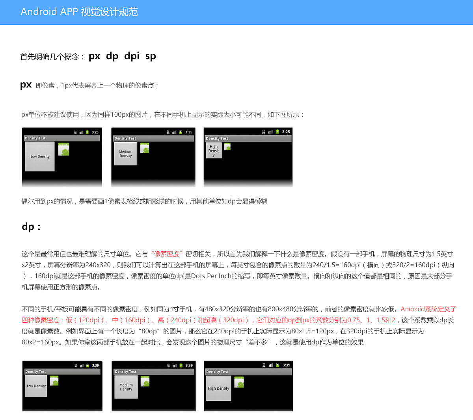Screen dimensions: 473x420
Task: Click the battery icon in the 3:39 Medium Density screenshot
Action: point(181,366)
